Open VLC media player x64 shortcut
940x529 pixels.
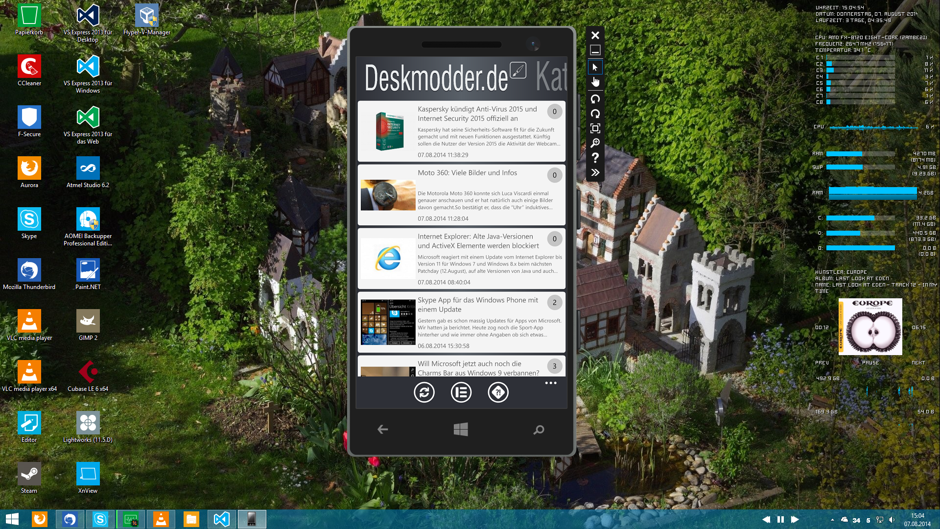(x=29, y=376)
